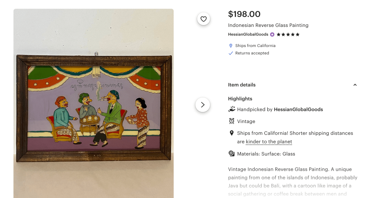Click the Item details section header
This screenshot has width=367, height=198.
[242, 85]
